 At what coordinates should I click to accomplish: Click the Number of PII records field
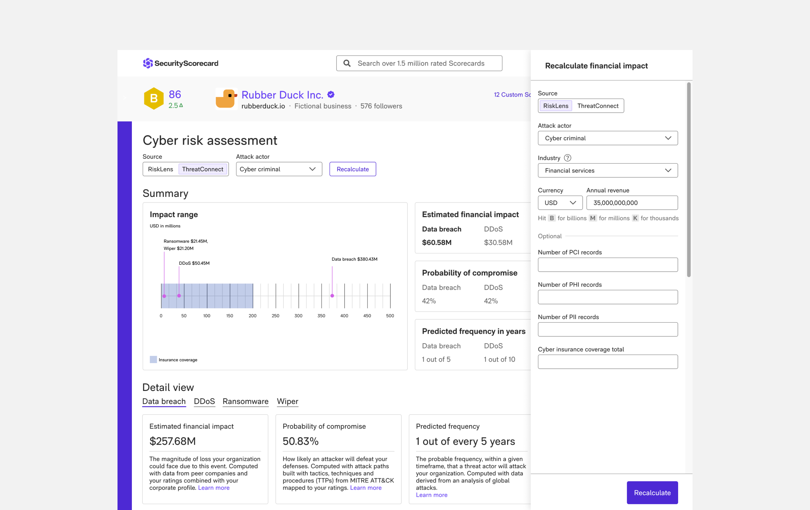607,329
